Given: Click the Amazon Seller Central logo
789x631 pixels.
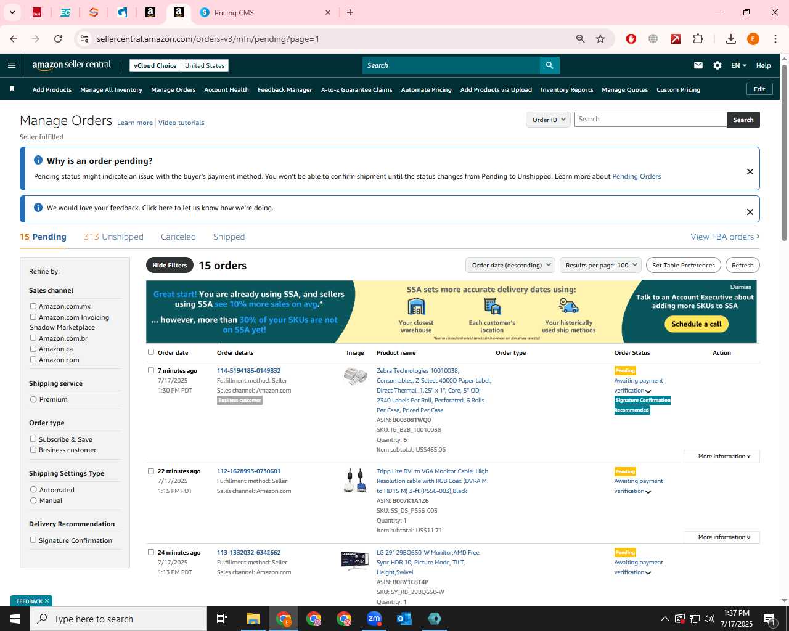Looking at the screenshot, I should point(72,65).
